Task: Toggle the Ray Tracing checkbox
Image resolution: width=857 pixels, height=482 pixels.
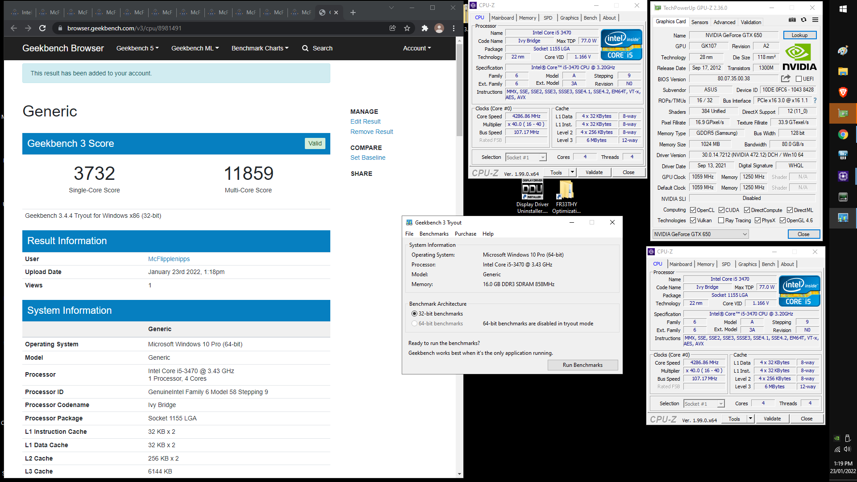Action: [721, 220]
